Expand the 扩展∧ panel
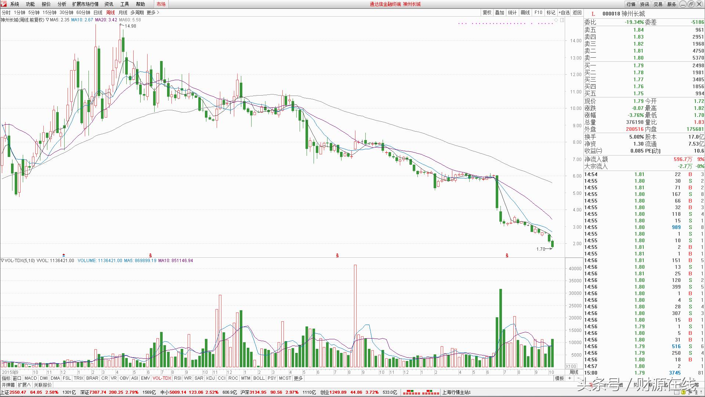Screen dimensions: 705x397 (x=24, y=385)
